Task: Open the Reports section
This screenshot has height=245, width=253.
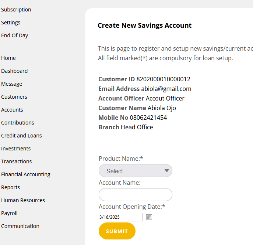Action: coord(11,187)
